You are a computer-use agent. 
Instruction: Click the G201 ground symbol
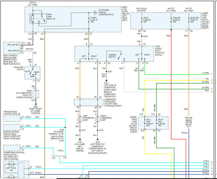[x=36, y=104]
